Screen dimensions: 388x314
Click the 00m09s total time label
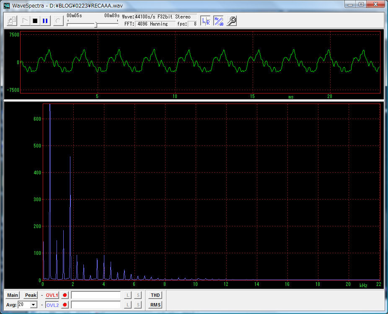(112, 16)
